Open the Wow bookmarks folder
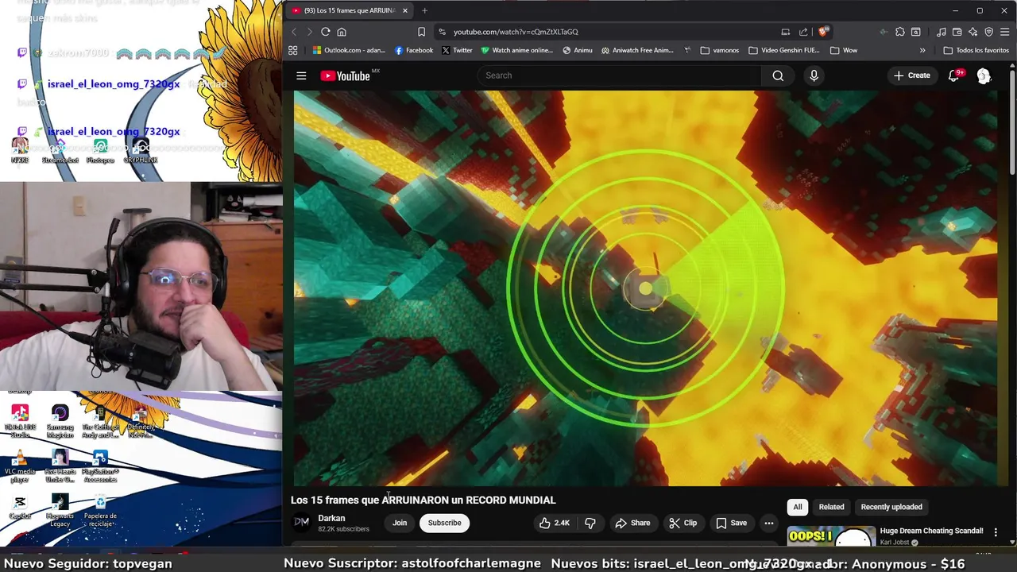 (x=844, y=50)
